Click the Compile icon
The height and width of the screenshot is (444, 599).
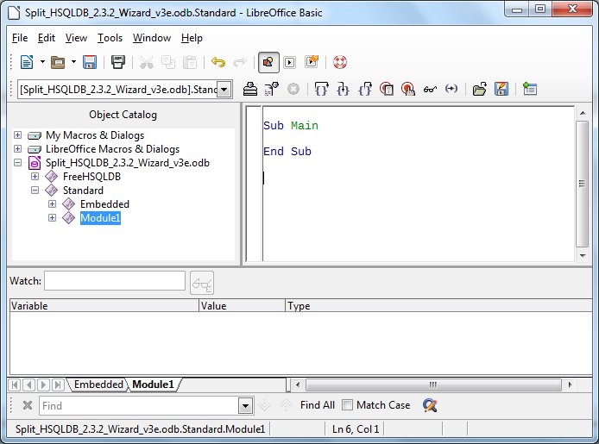(250, 89)
